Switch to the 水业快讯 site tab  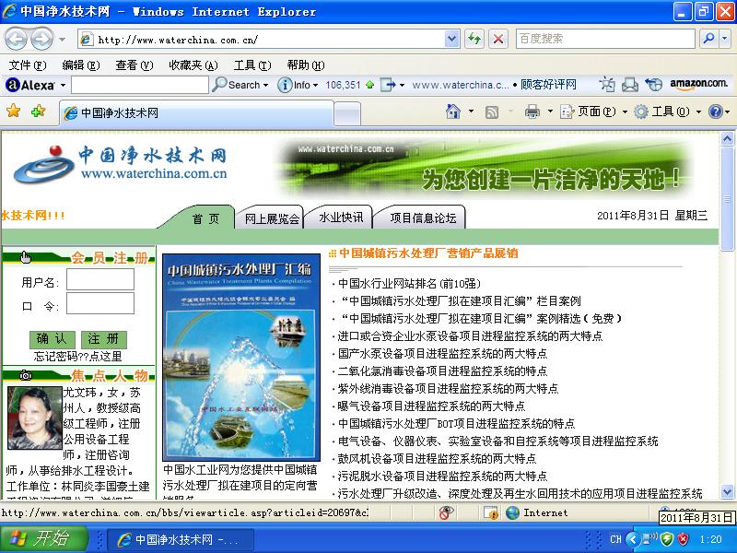(341, 218)
